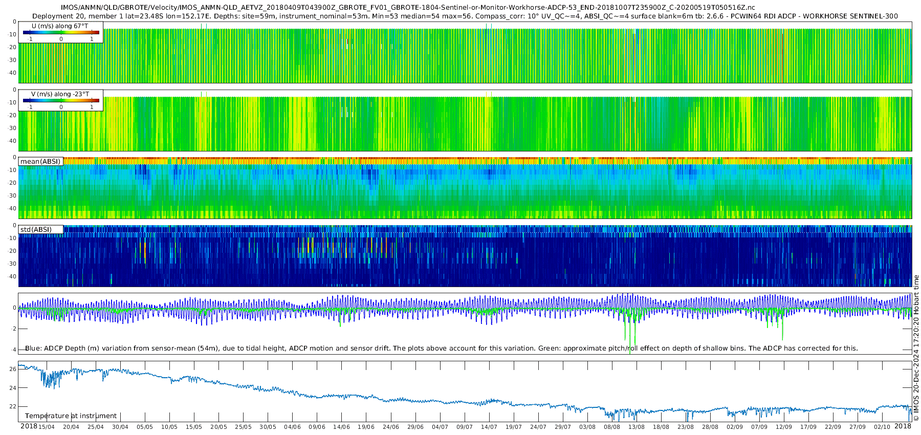Click the U (m/s) along 67°T colorbar
Image resolution: width=921 pixels, height=435 pixels.
coord(61,32)
